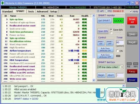Screen dimensions: 140x104
Task: Click the 976773168 LBA capacity field
Action: pos(108,7)
